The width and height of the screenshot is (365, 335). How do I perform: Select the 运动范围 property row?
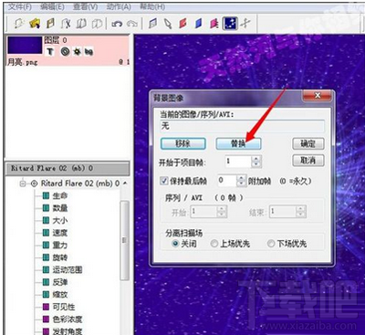62,269
